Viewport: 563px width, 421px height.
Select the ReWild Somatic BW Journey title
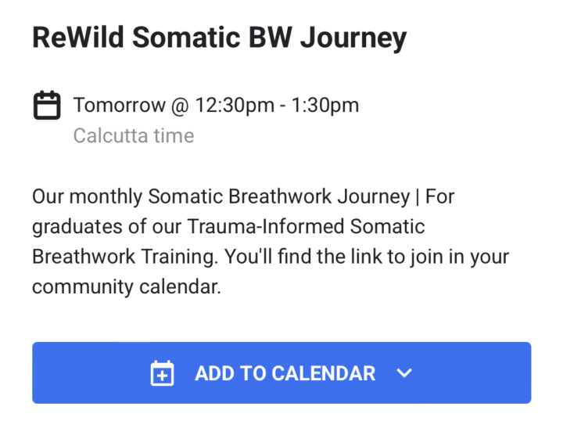pos(220,38)
